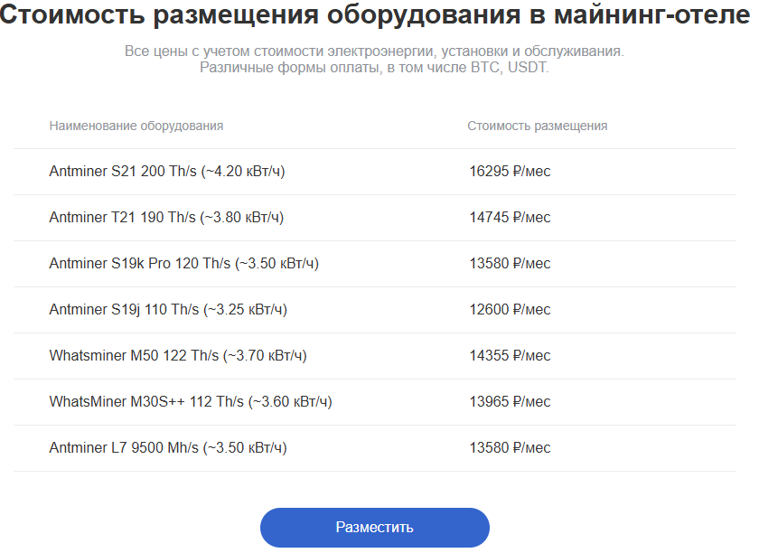
Task: Click the 13965 ₽/мес price
Action: (x=510, y=401)
